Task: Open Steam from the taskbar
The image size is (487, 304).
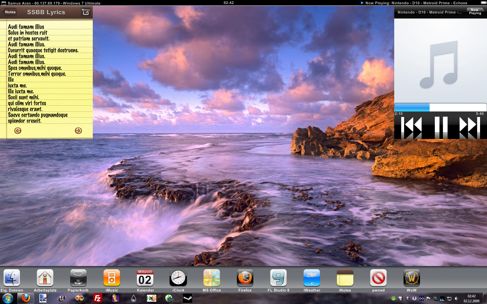Action: coord(188,298)
